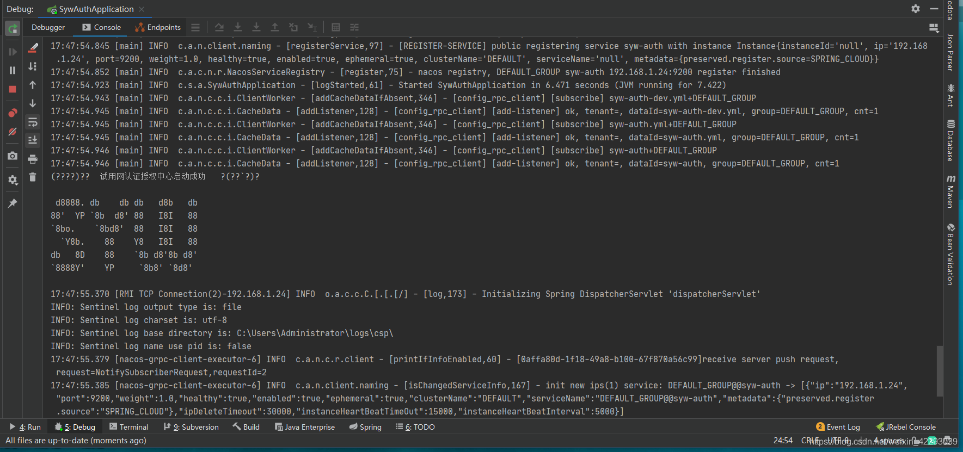The width and height of the screenshot is (963, 452).
Task: Toggle Mute Breakpoints
Action: click(13, 132)
